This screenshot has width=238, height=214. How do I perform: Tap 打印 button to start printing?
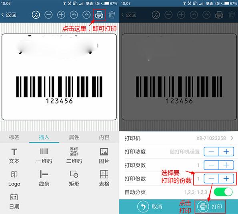(x=210, y=206)
